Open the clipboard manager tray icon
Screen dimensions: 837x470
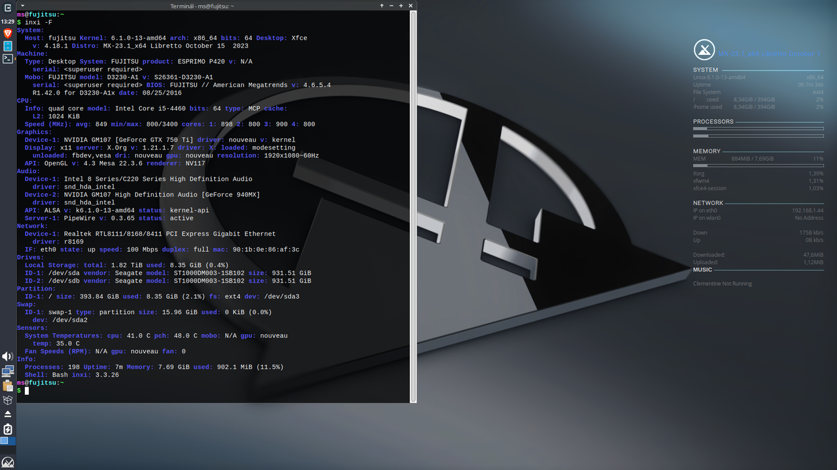pos(8,385)
